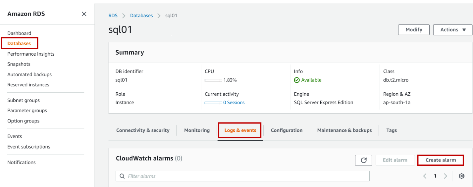473x187 pixels.
Task: Click the search icon in filter box
Action: point(122,176)
